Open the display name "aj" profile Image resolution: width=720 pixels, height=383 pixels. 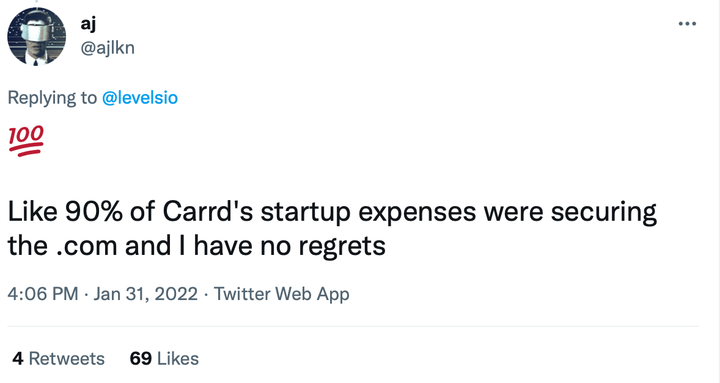(89, 23)
